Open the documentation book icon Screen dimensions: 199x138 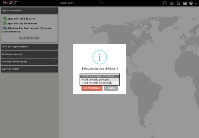(185, 3)
